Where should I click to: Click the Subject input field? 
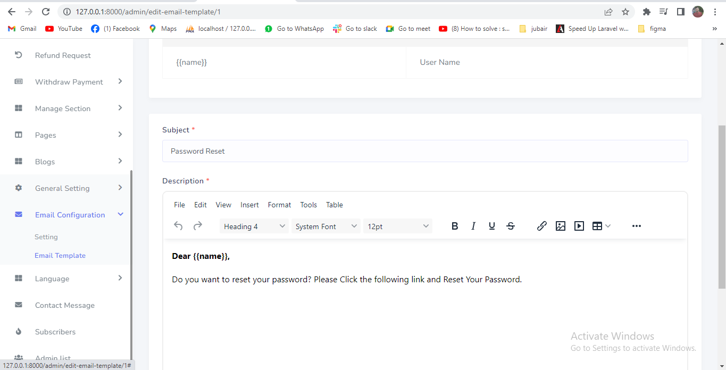click(x=424, y=151)
